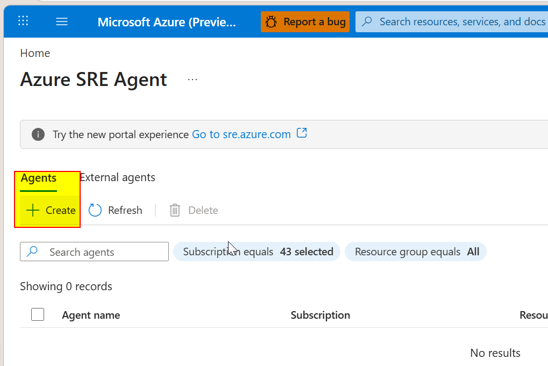This screenshot has height=366, width=548.
Task: Open the ellipsis menu beside Azure SRE Agent
Action: [x=193, y=80]
